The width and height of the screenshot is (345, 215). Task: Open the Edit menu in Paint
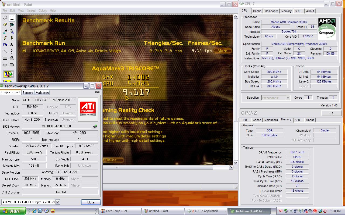pyautogui.click(x=12, y=10)
